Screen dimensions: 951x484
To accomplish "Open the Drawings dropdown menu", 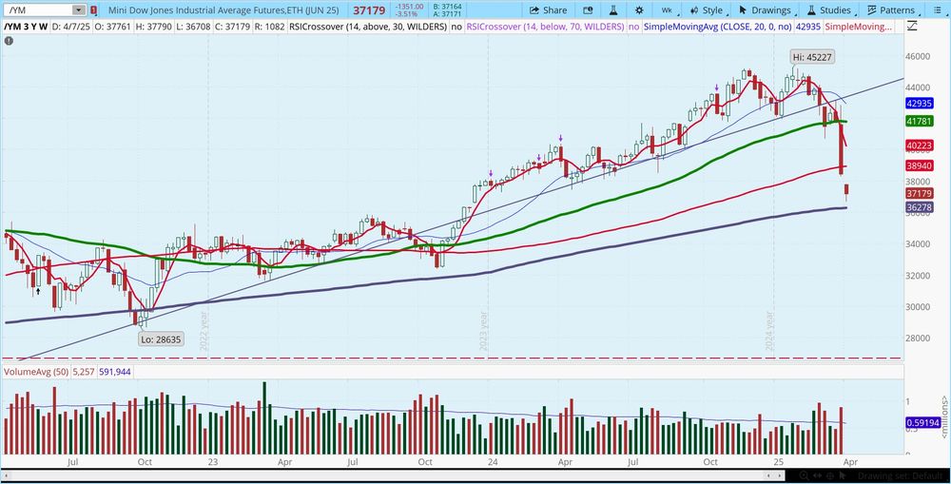I will (769, 10).
